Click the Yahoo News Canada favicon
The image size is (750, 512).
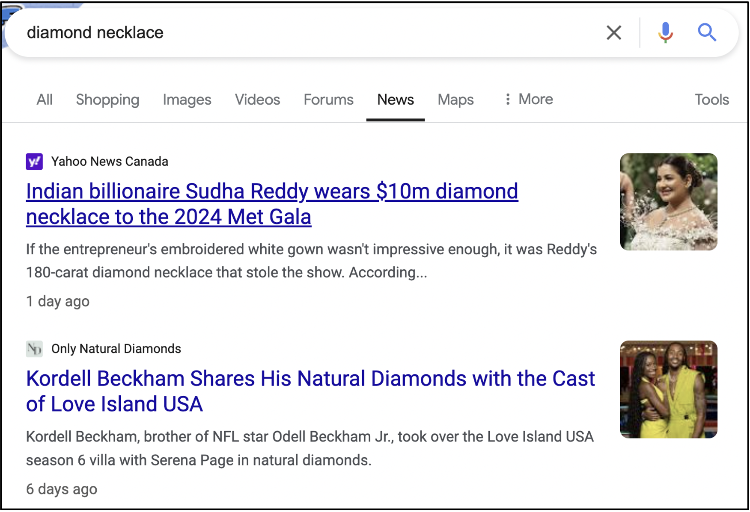click(34, 162)
